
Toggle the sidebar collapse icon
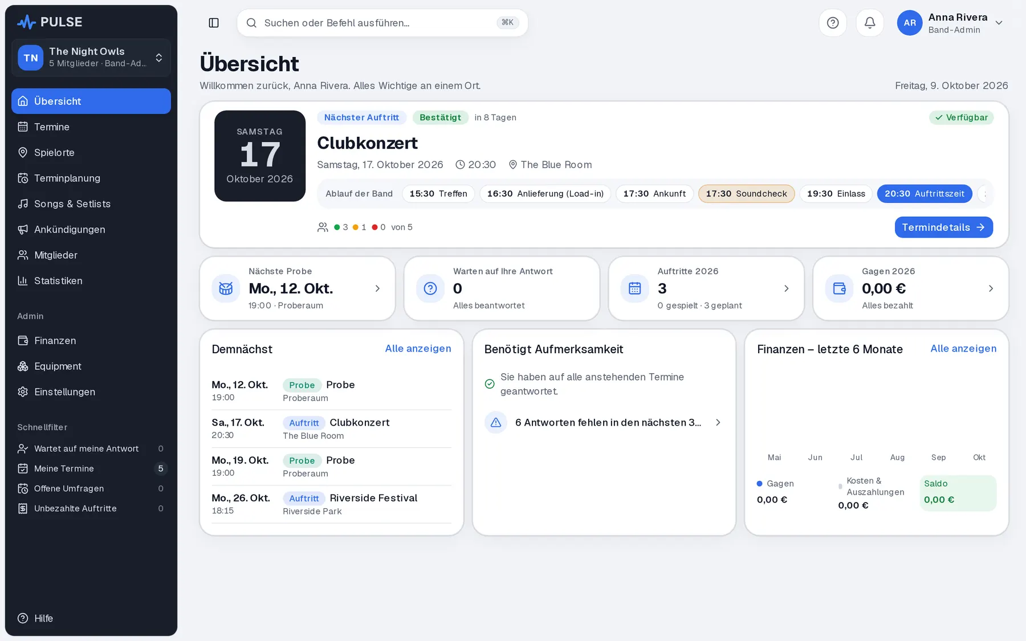click(x=214, y=23)
